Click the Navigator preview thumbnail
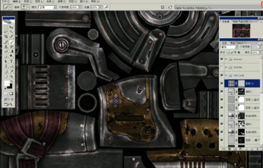Screen dimensions: 263x168 tap(241, 30)
